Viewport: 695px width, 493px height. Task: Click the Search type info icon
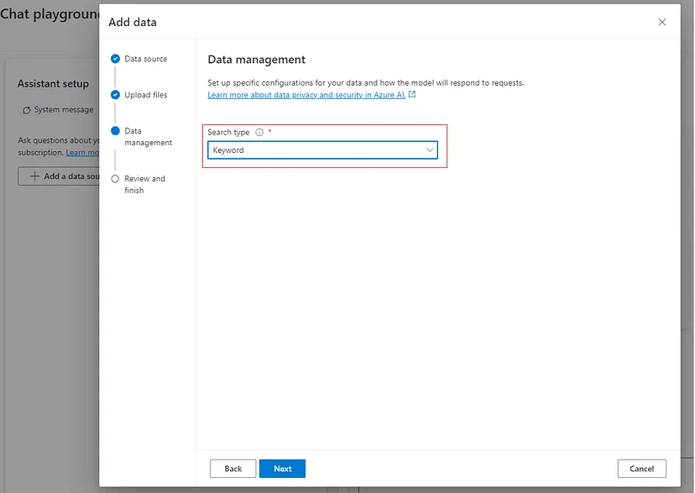point(259,132)
